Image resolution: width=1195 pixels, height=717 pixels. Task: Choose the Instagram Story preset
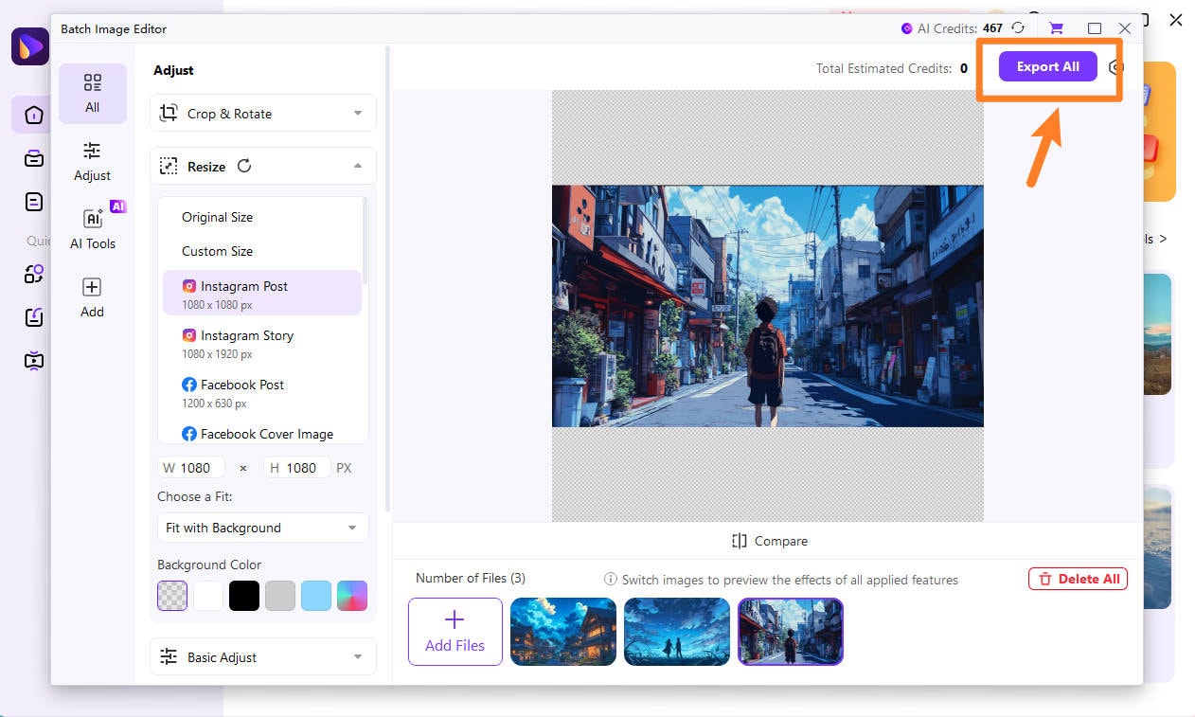pyautogui.click(x=262, y=343)
